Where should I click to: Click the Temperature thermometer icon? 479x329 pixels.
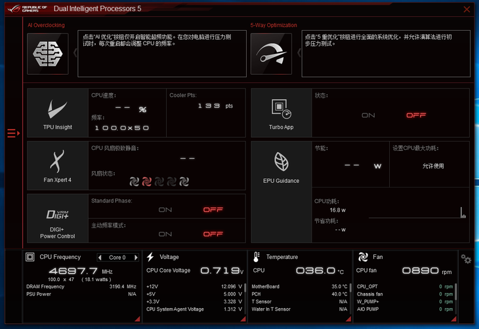257,257
